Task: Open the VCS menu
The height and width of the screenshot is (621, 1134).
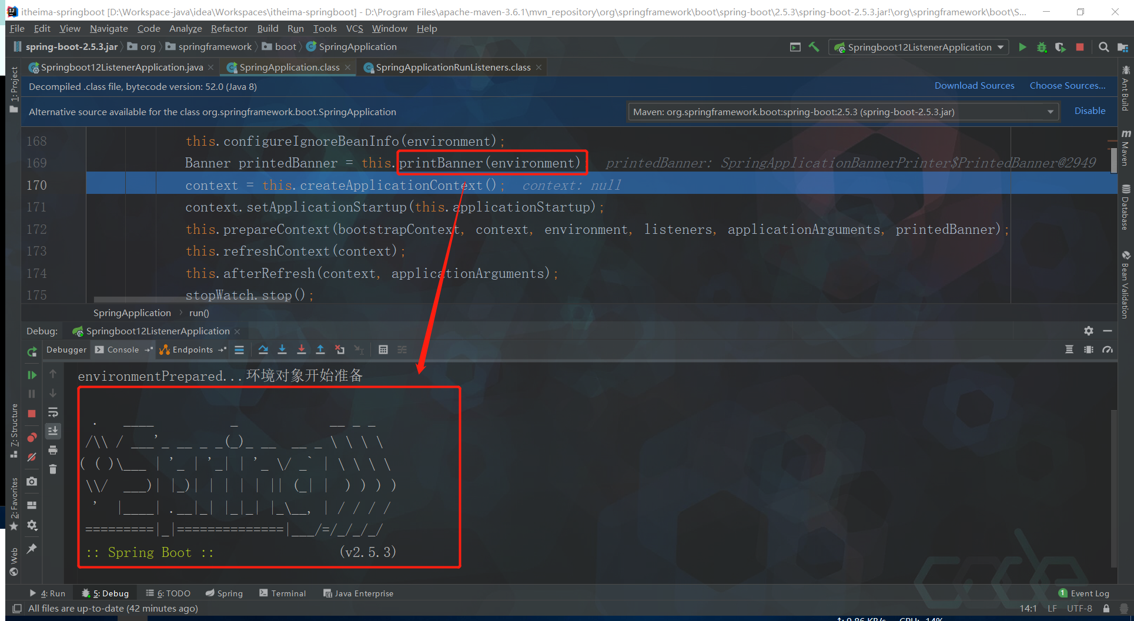Action: pos(354,28)
